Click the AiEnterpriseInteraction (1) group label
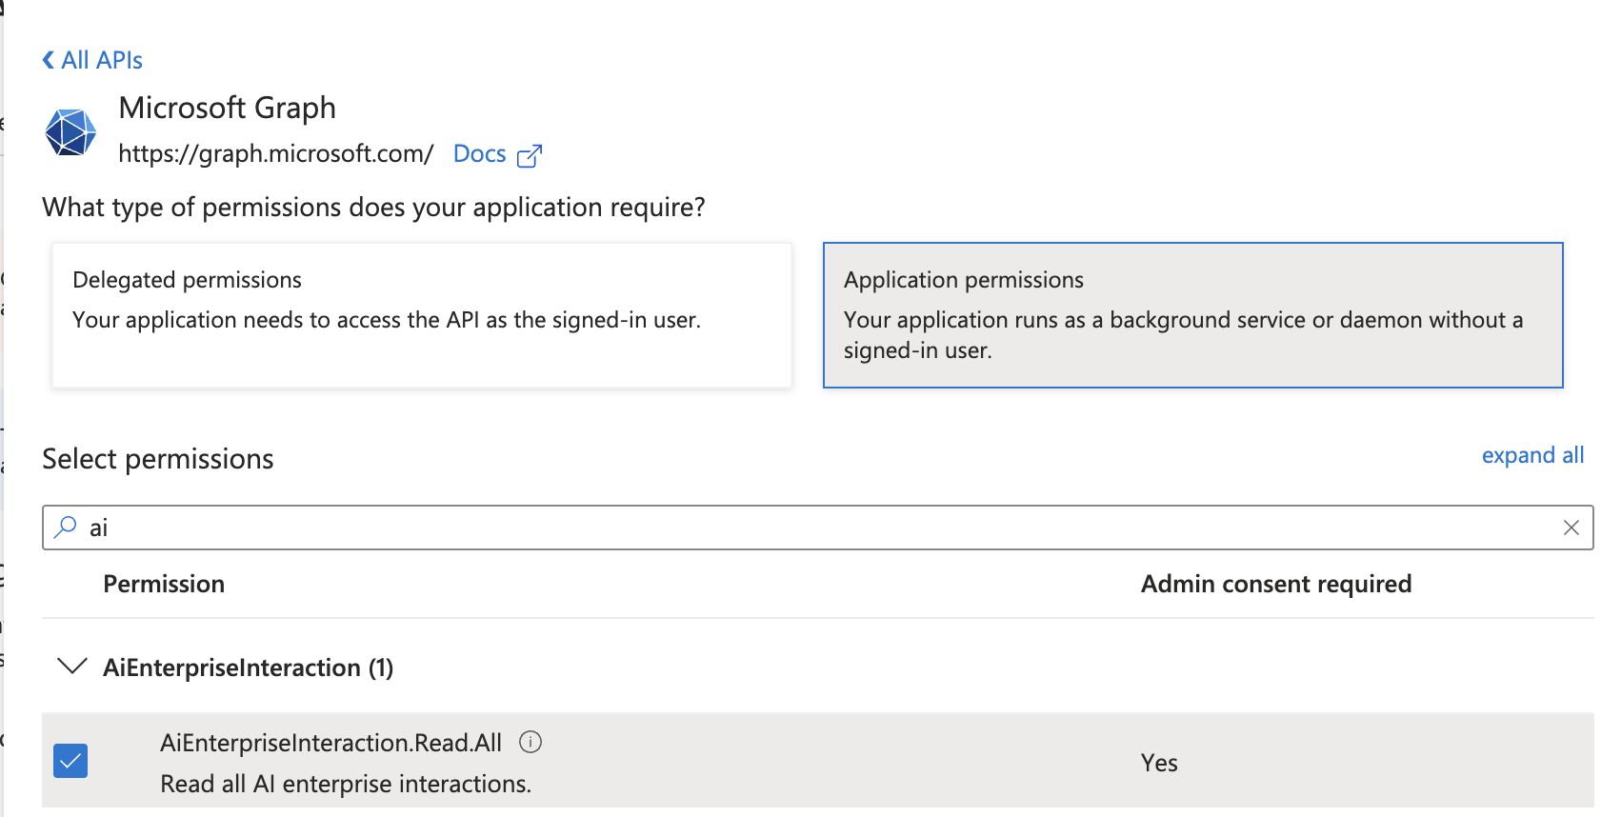The height and width of the screenshot is (817, 1621). point(248,668)
